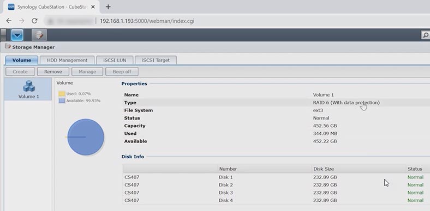The height and width of the screenshot is (211, 430).
Task: Select the Disk 1 row
Action: click(x=276, y=177)
